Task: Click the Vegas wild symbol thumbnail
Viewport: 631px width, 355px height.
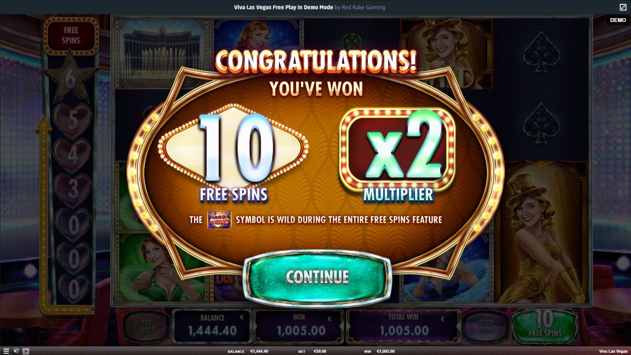Action: pyautogui.click(x=219, y=219)
